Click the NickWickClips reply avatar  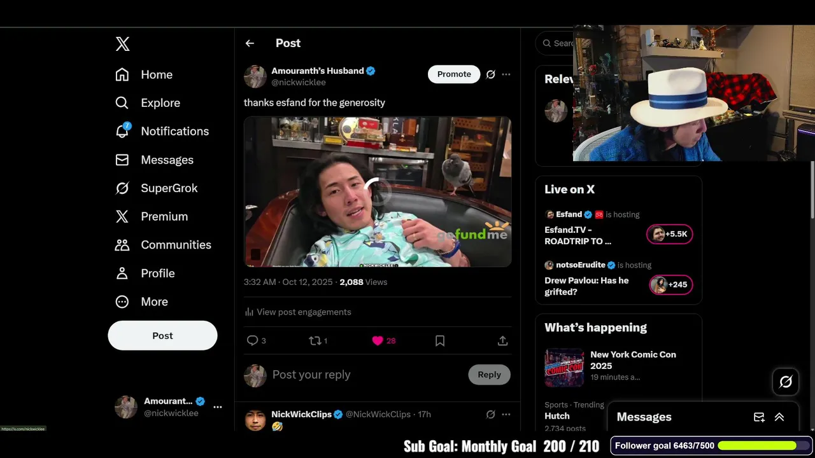pos(255,420)
